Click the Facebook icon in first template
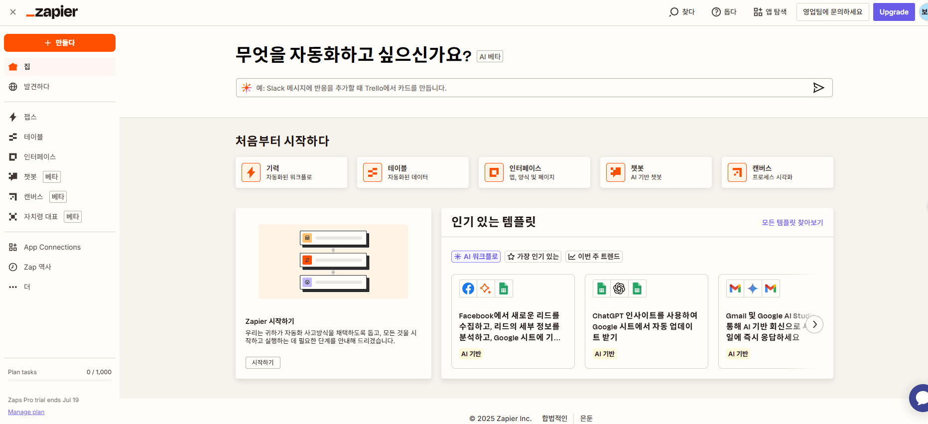The height and width of the screenshot is (424, 928). 468,288
